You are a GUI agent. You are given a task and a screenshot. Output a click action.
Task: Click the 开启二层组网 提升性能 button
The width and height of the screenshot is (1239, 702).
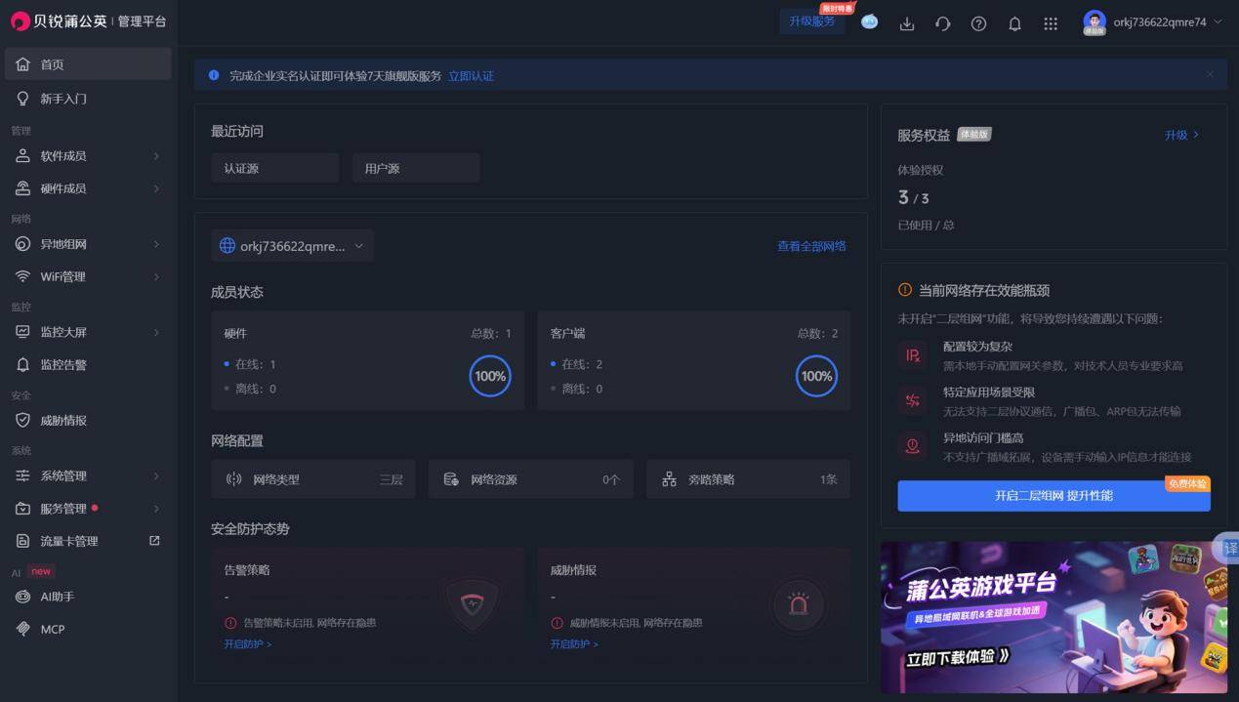(x=1054, y=495)
